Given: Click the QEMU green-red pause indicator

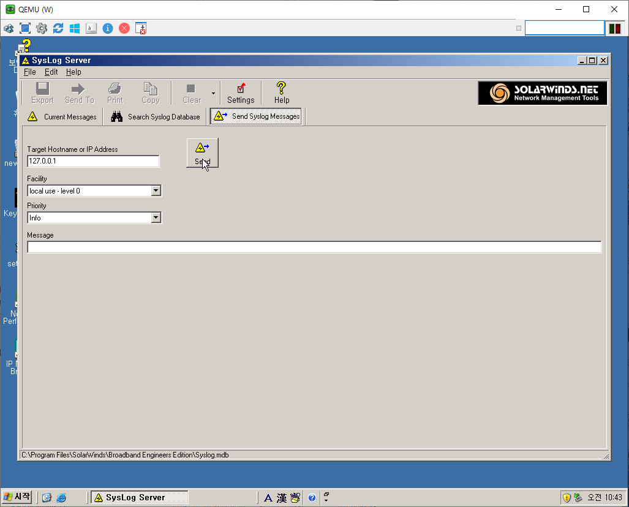Looking at the screenshot, I should [615, 29].
